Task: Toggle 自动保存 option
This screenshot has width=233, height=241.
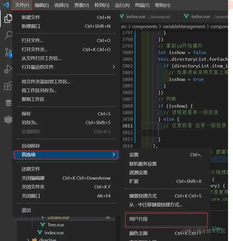Action: [x=66, y=146]
